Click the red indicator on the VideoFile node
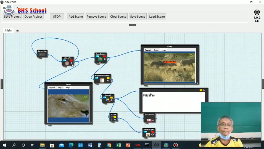The image size is (264, 149). (x=71, y=60)
